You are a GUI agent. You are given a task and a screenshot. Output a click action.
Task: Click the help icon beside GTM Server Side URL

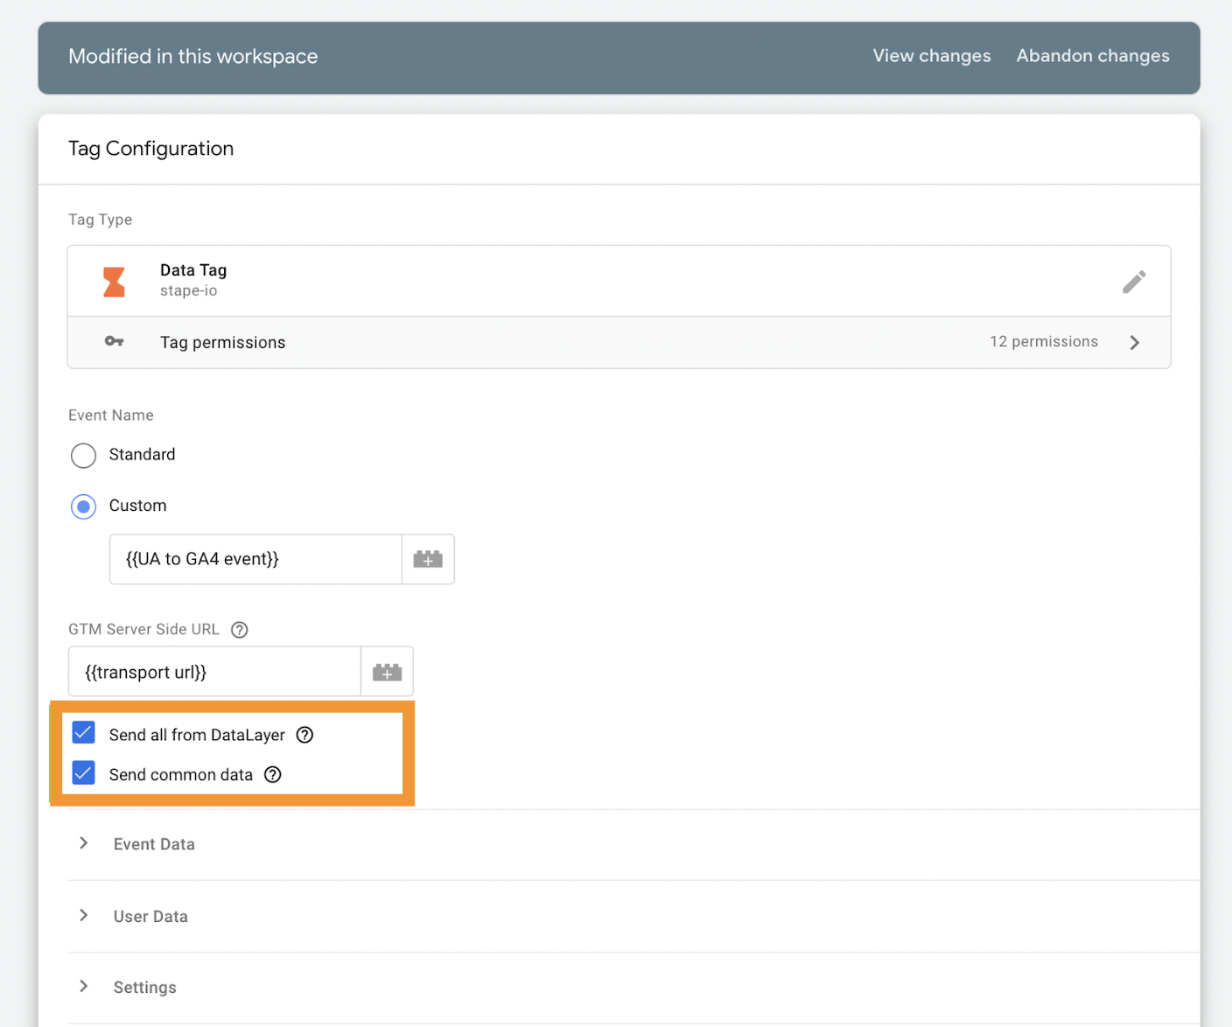239,629
